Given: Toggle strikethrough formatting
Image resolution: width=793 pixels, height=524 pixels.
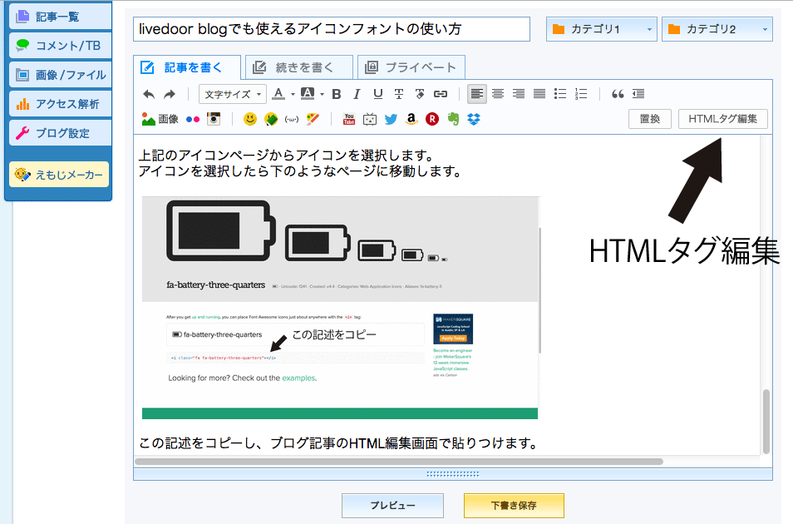Looking at the screenshot, I should click(x=399, y=94).
